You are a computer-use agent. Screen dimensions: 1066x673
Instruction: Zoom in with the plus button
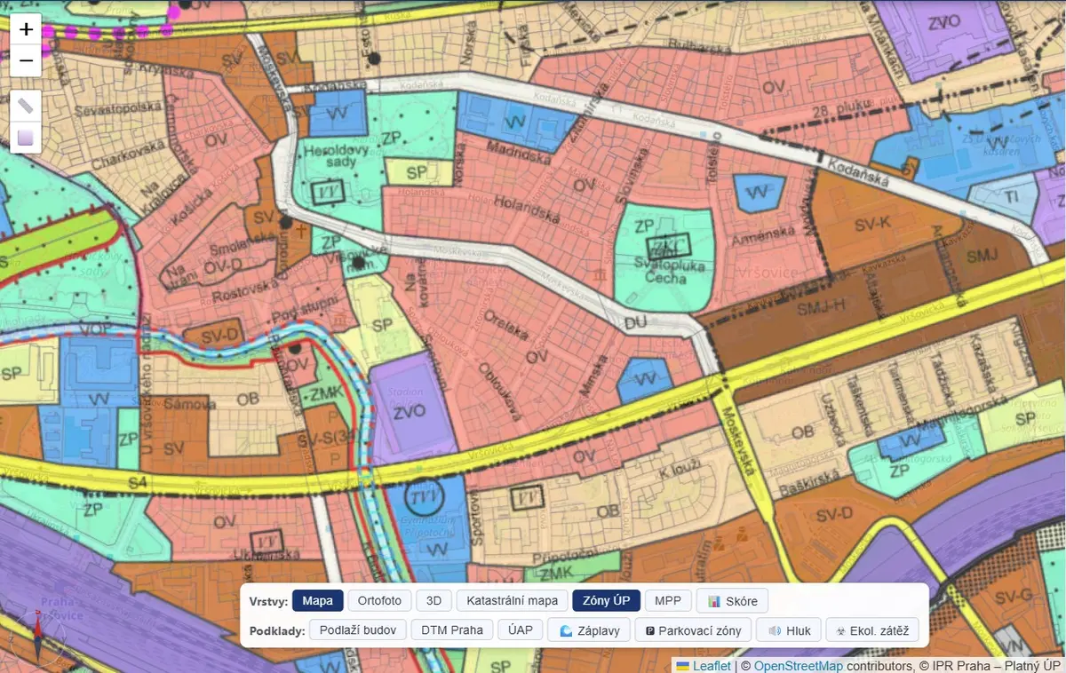pos(26,29)
